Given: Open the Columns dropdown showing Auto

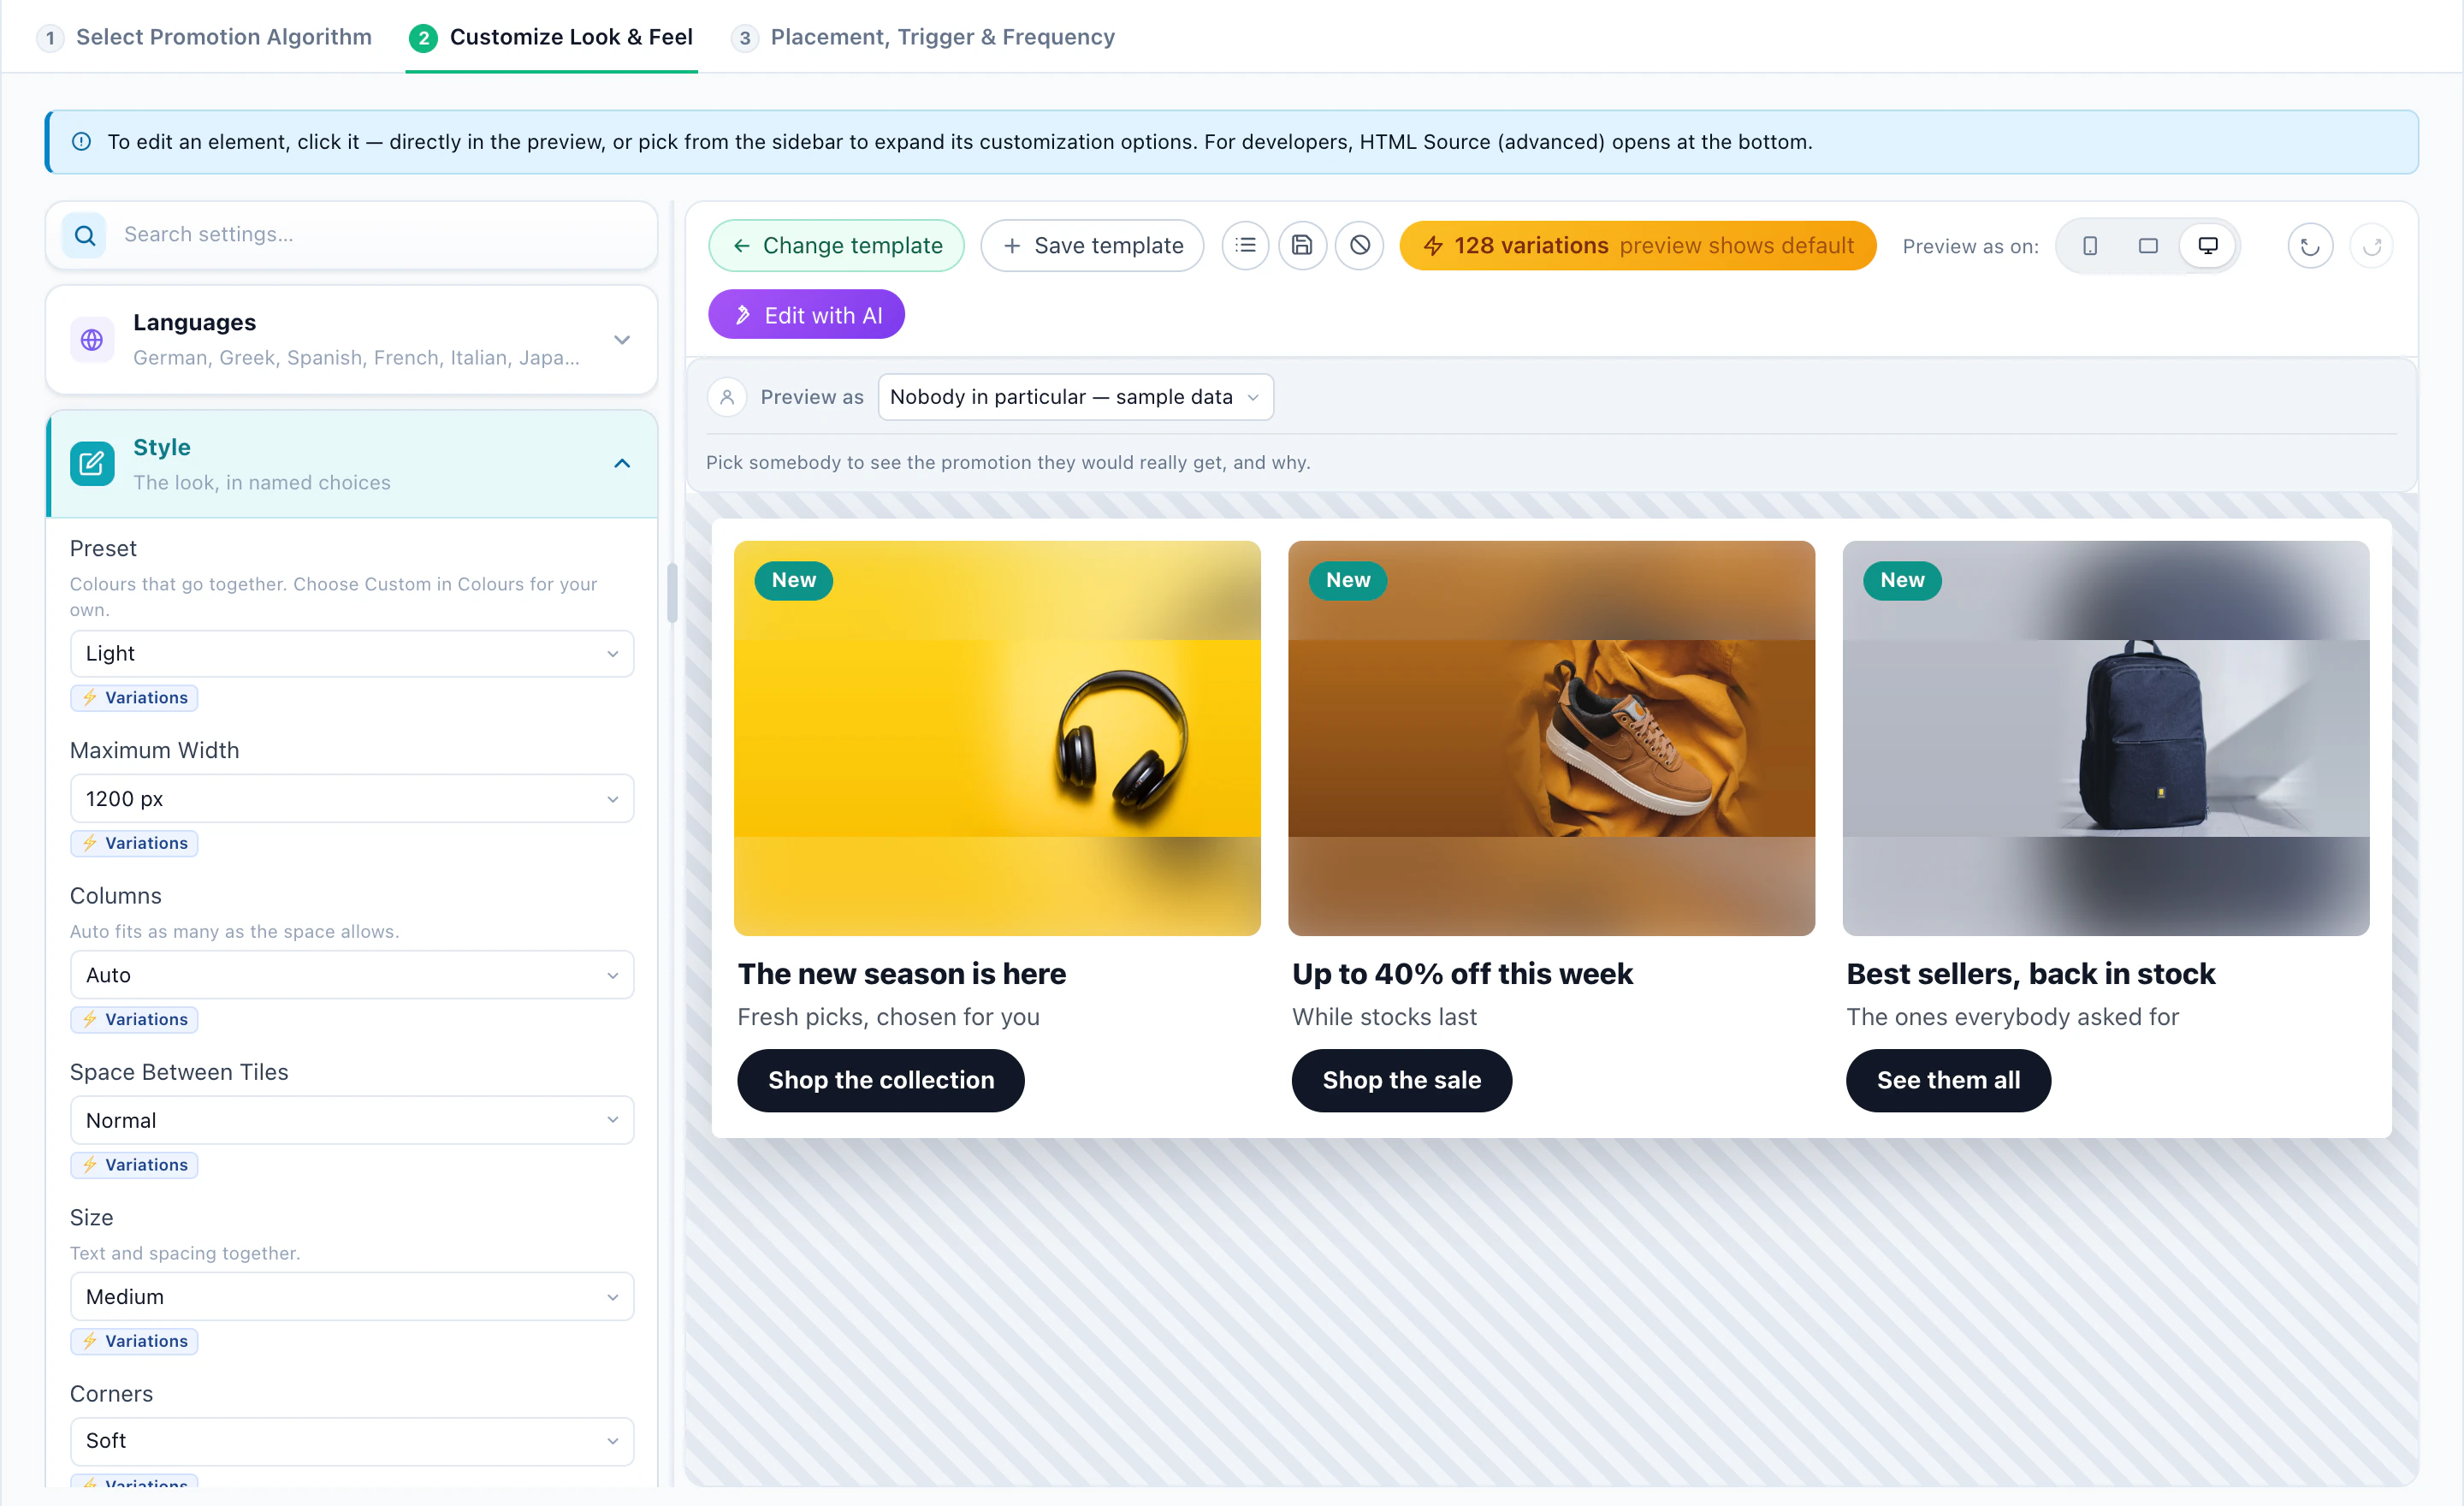Looking at the screenshot, I should click(352, 975).
